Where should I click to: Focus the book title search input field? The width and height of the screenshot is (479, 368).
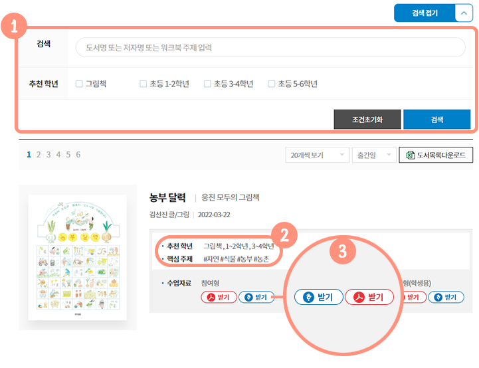coord(270,48)
